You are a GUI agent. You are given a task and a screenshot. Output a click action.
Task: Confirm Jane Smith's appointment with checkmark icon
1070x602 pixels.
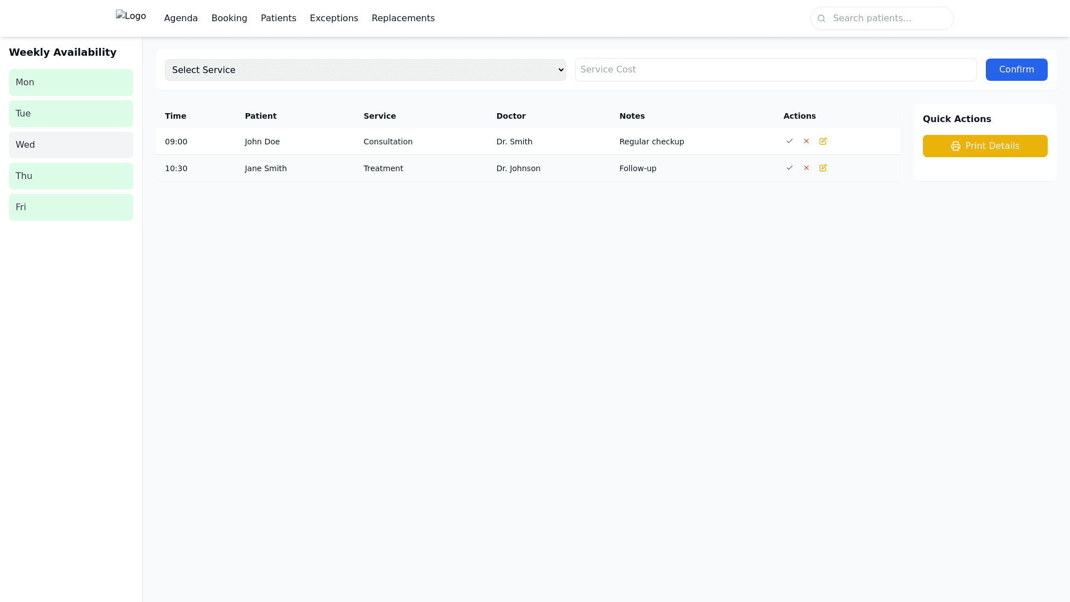789,168
